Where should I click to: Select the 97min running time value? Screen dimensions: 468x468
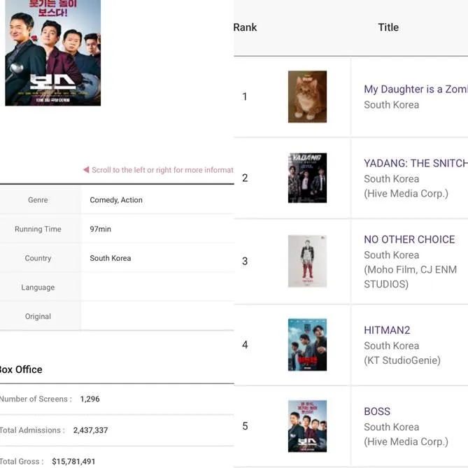point(100,229)
